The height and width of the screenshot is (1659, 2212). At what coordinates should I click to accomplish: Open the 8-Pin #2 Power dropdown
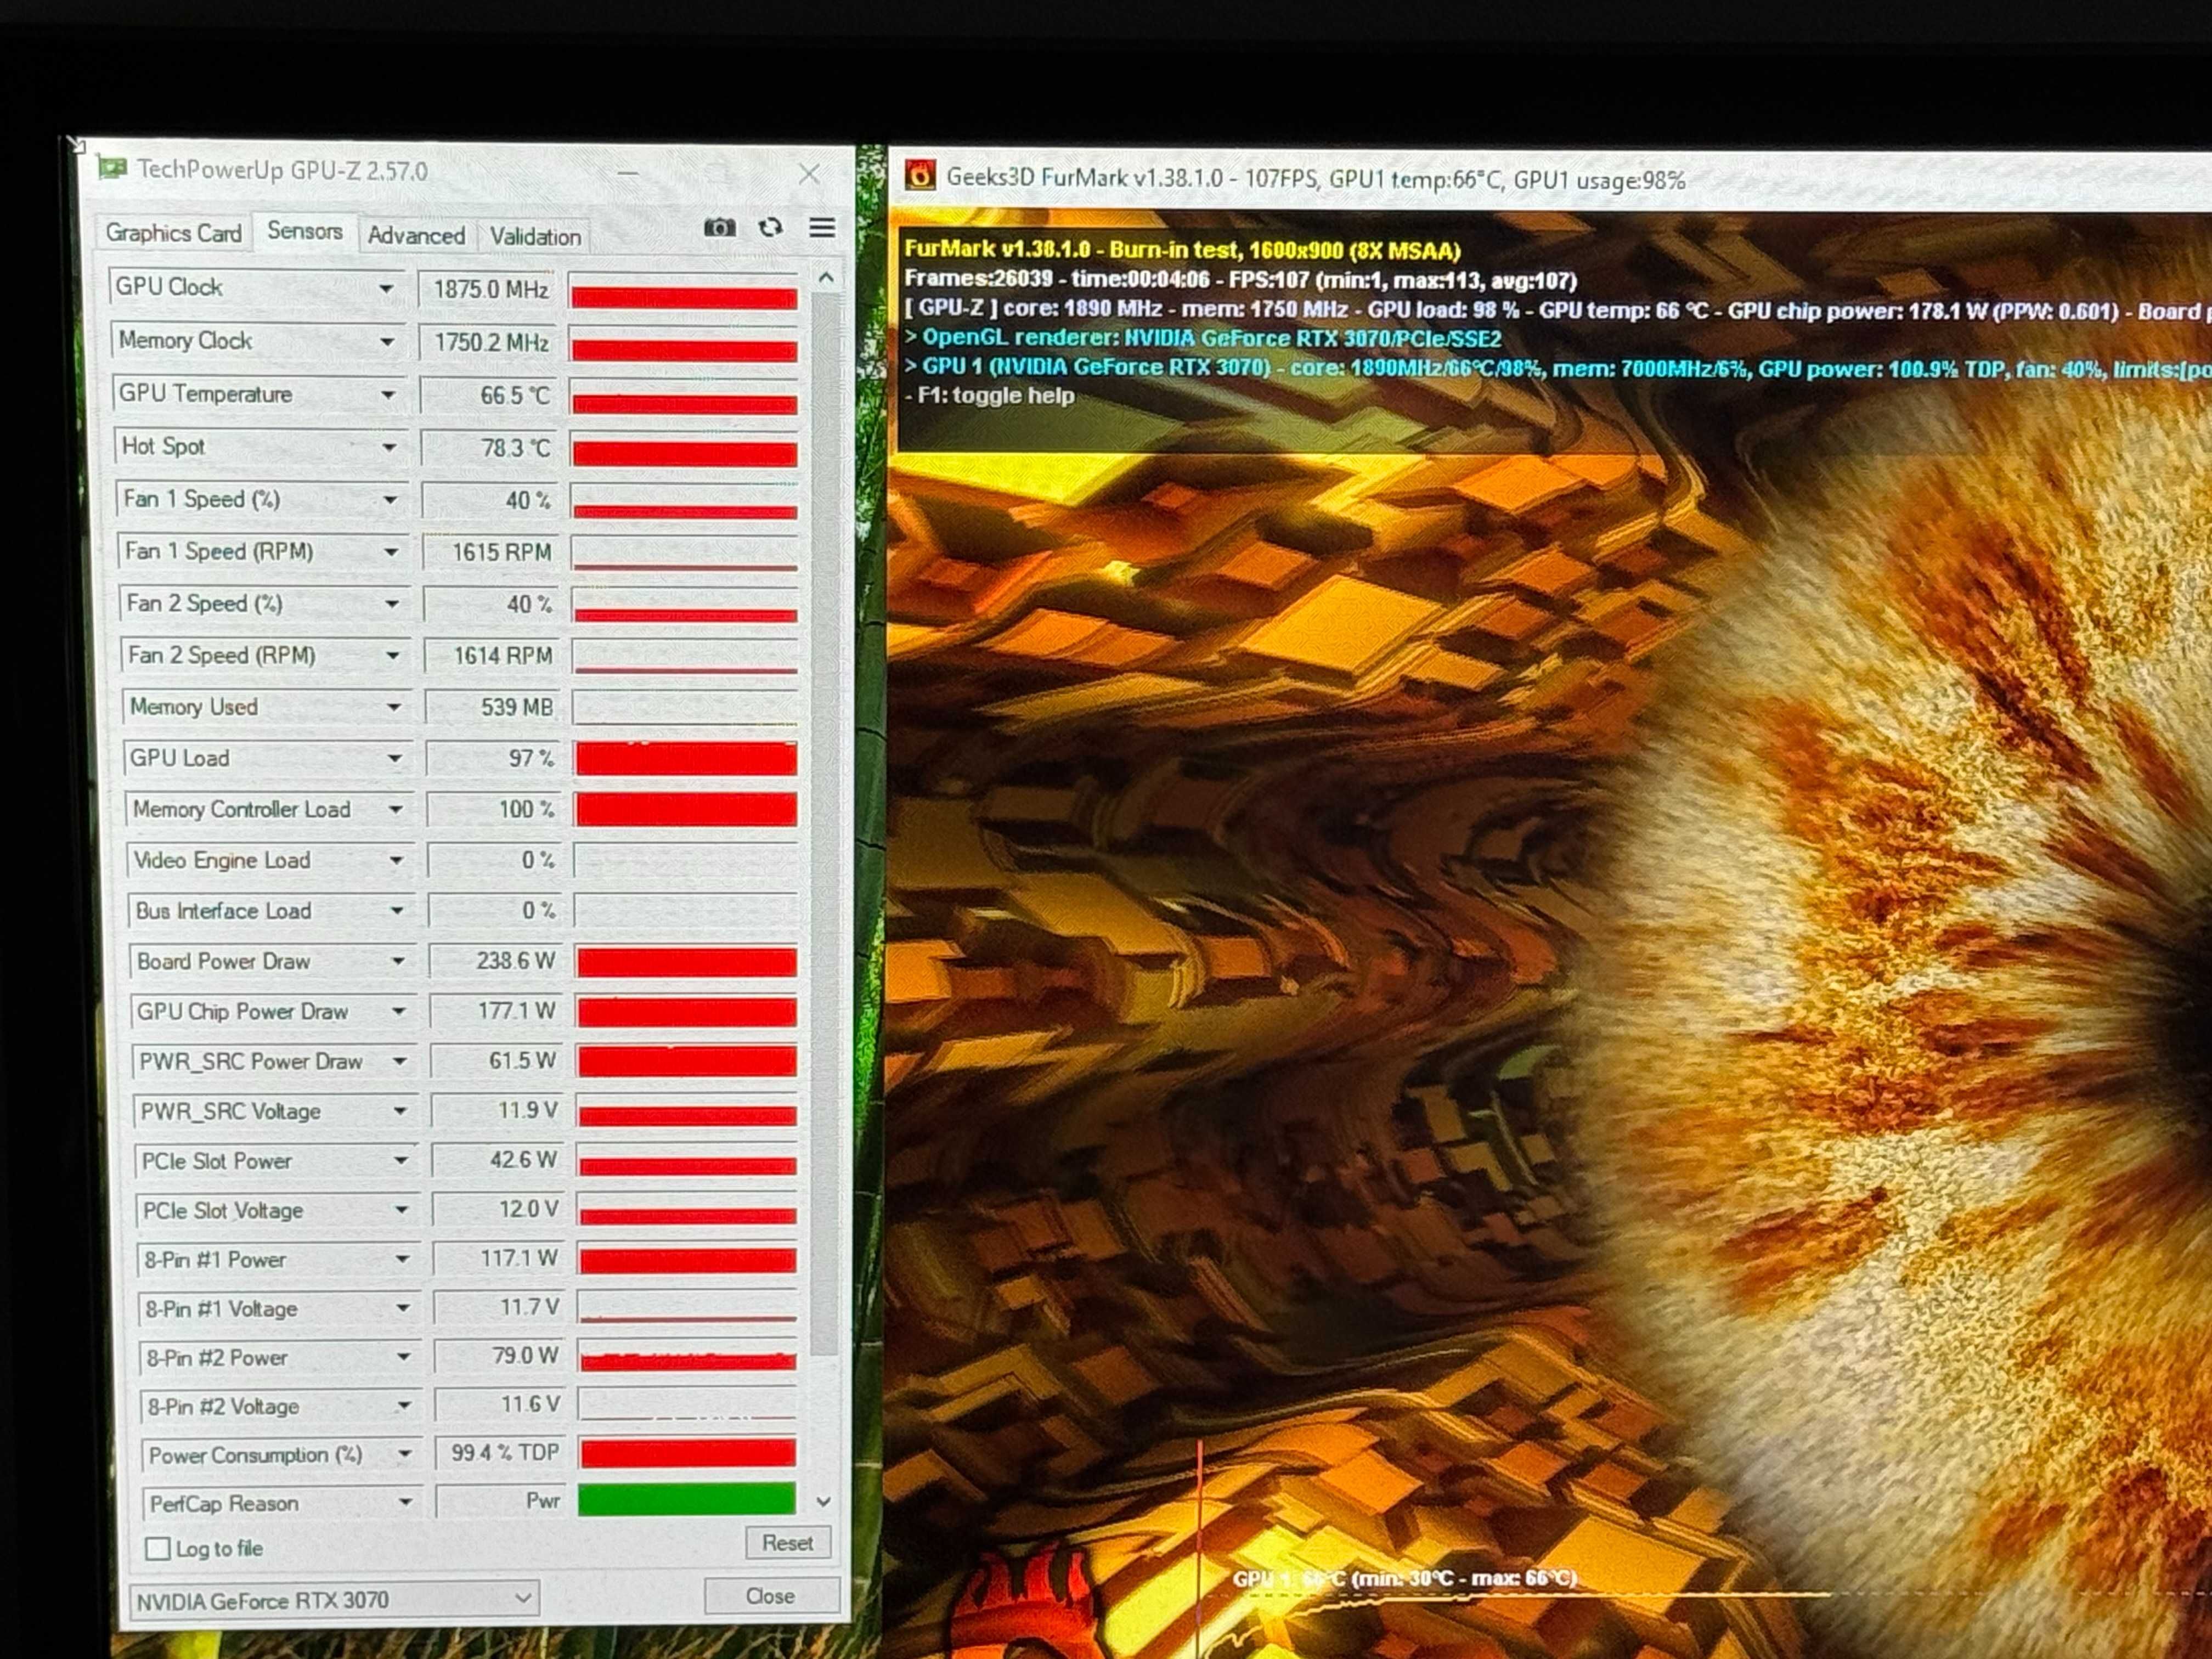[x=404, y=1357]
